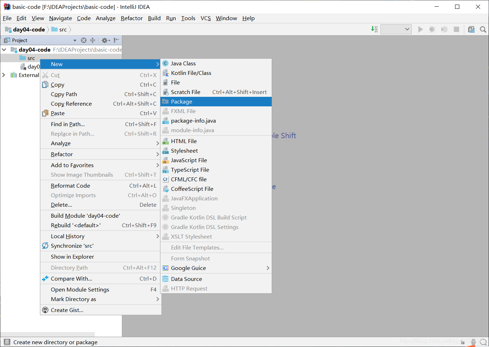This screenshot has height=347, width=489.
Task: Expand the Add to Favorites submenu
Action: coord(100,165)
